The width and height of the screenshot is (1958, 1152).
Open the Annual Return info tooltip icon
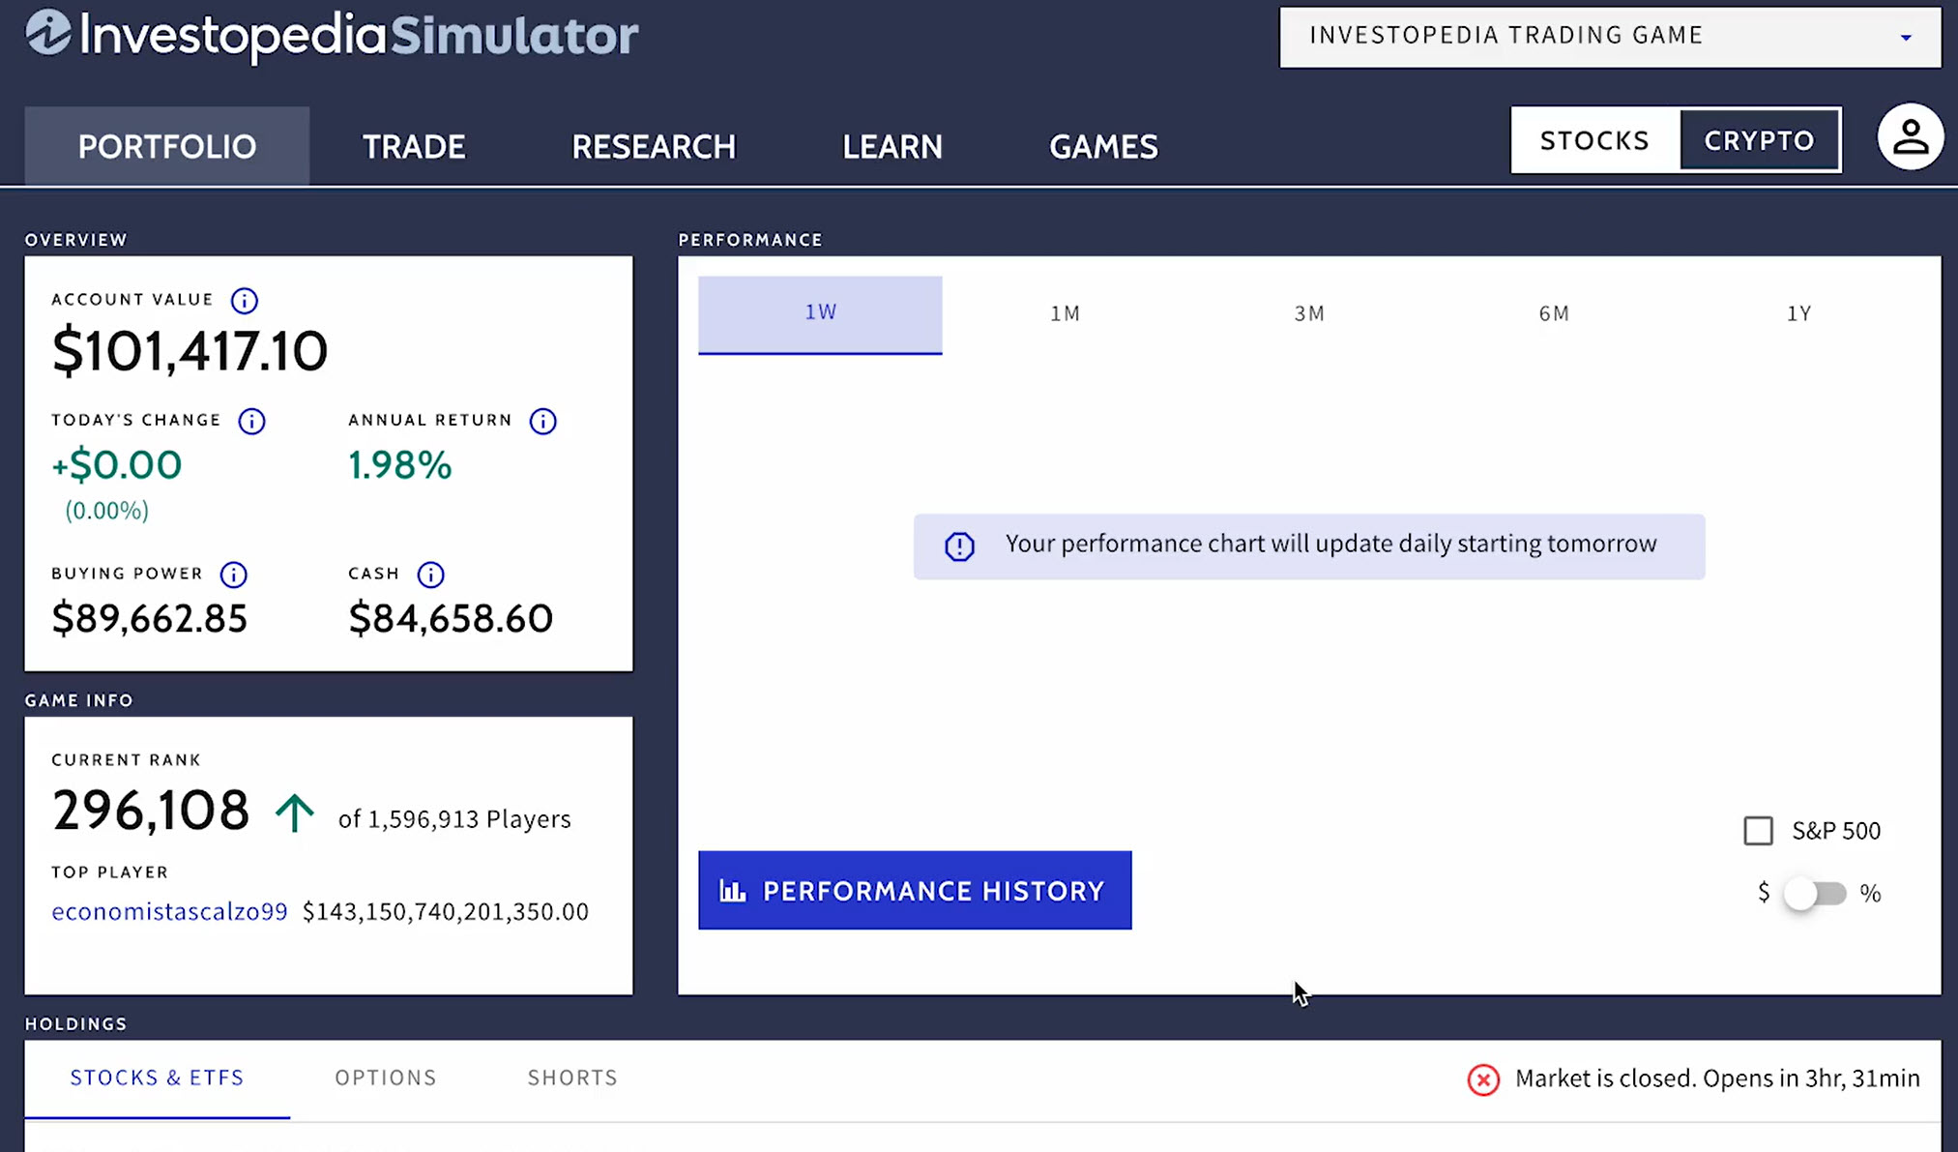542,422
